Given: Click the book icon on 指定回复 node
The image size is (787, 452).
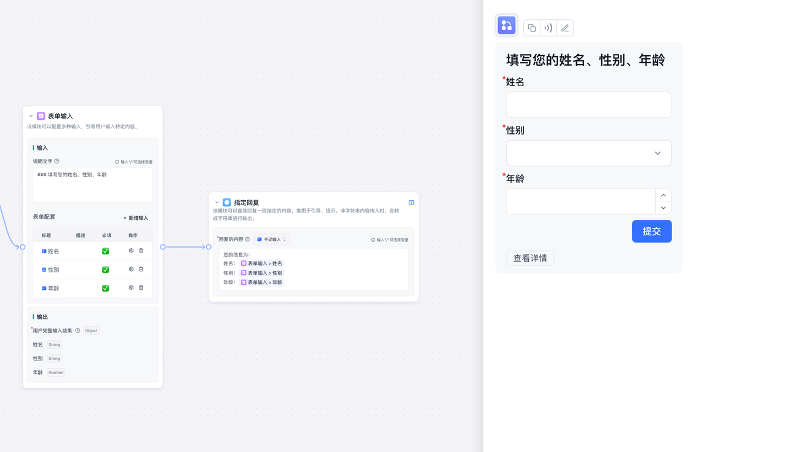Looking at the screenshot, I should click(x=411, y=203).
